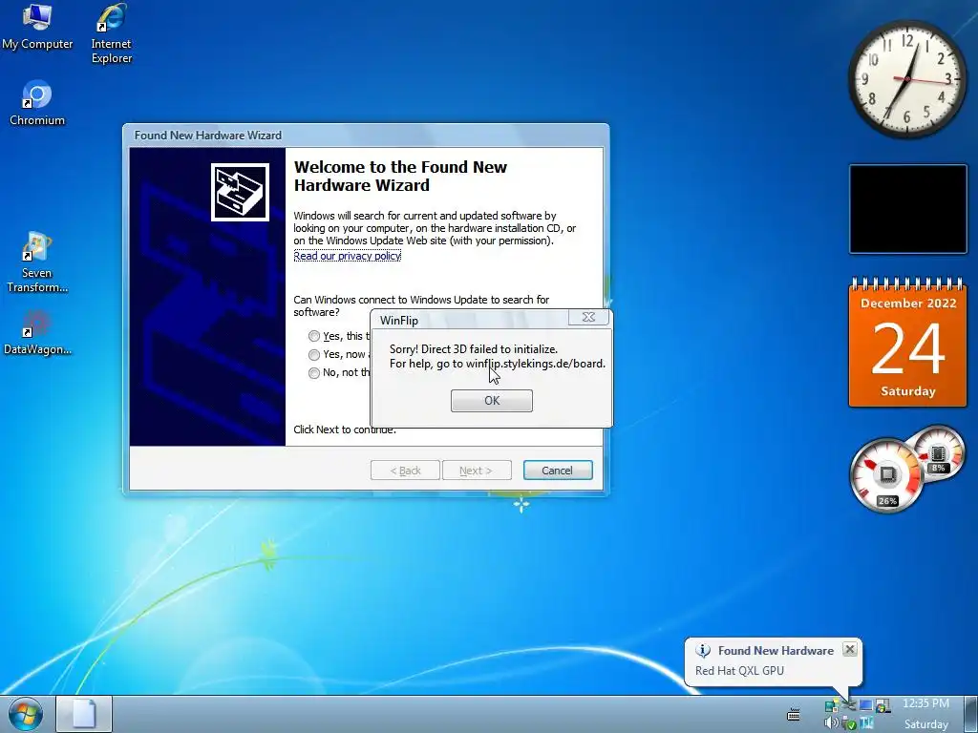
Task: Click the 'Red Hat QXL GPU' balloon text
Action: click(x=740, y=671)
